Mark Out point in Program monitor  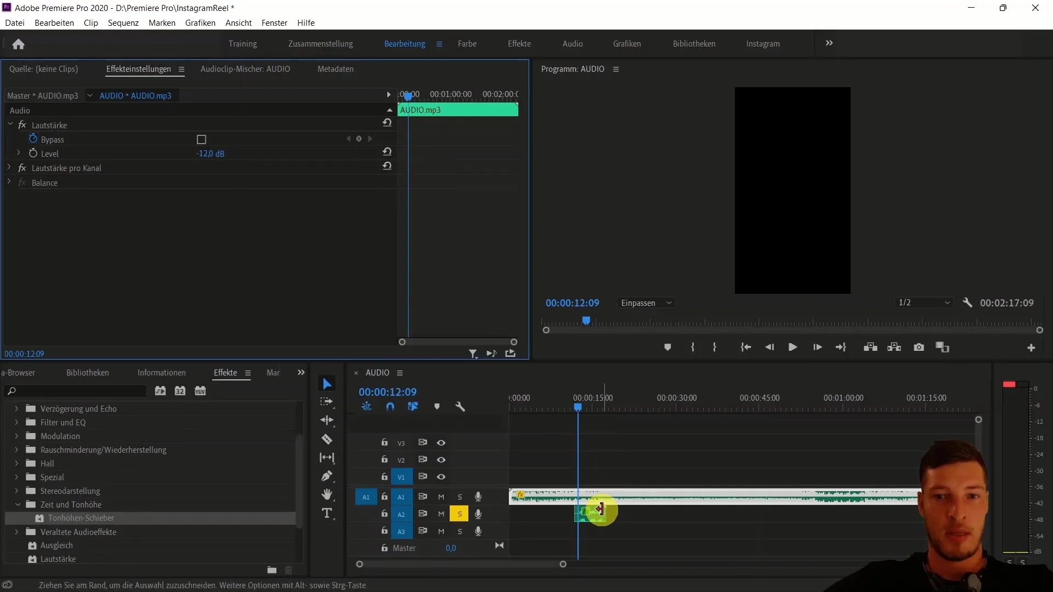pos(715,347)
